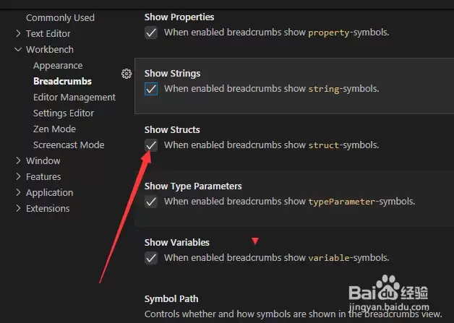Collapse the Workbench section chevron
454x323 pixels.
click(18, 49)
